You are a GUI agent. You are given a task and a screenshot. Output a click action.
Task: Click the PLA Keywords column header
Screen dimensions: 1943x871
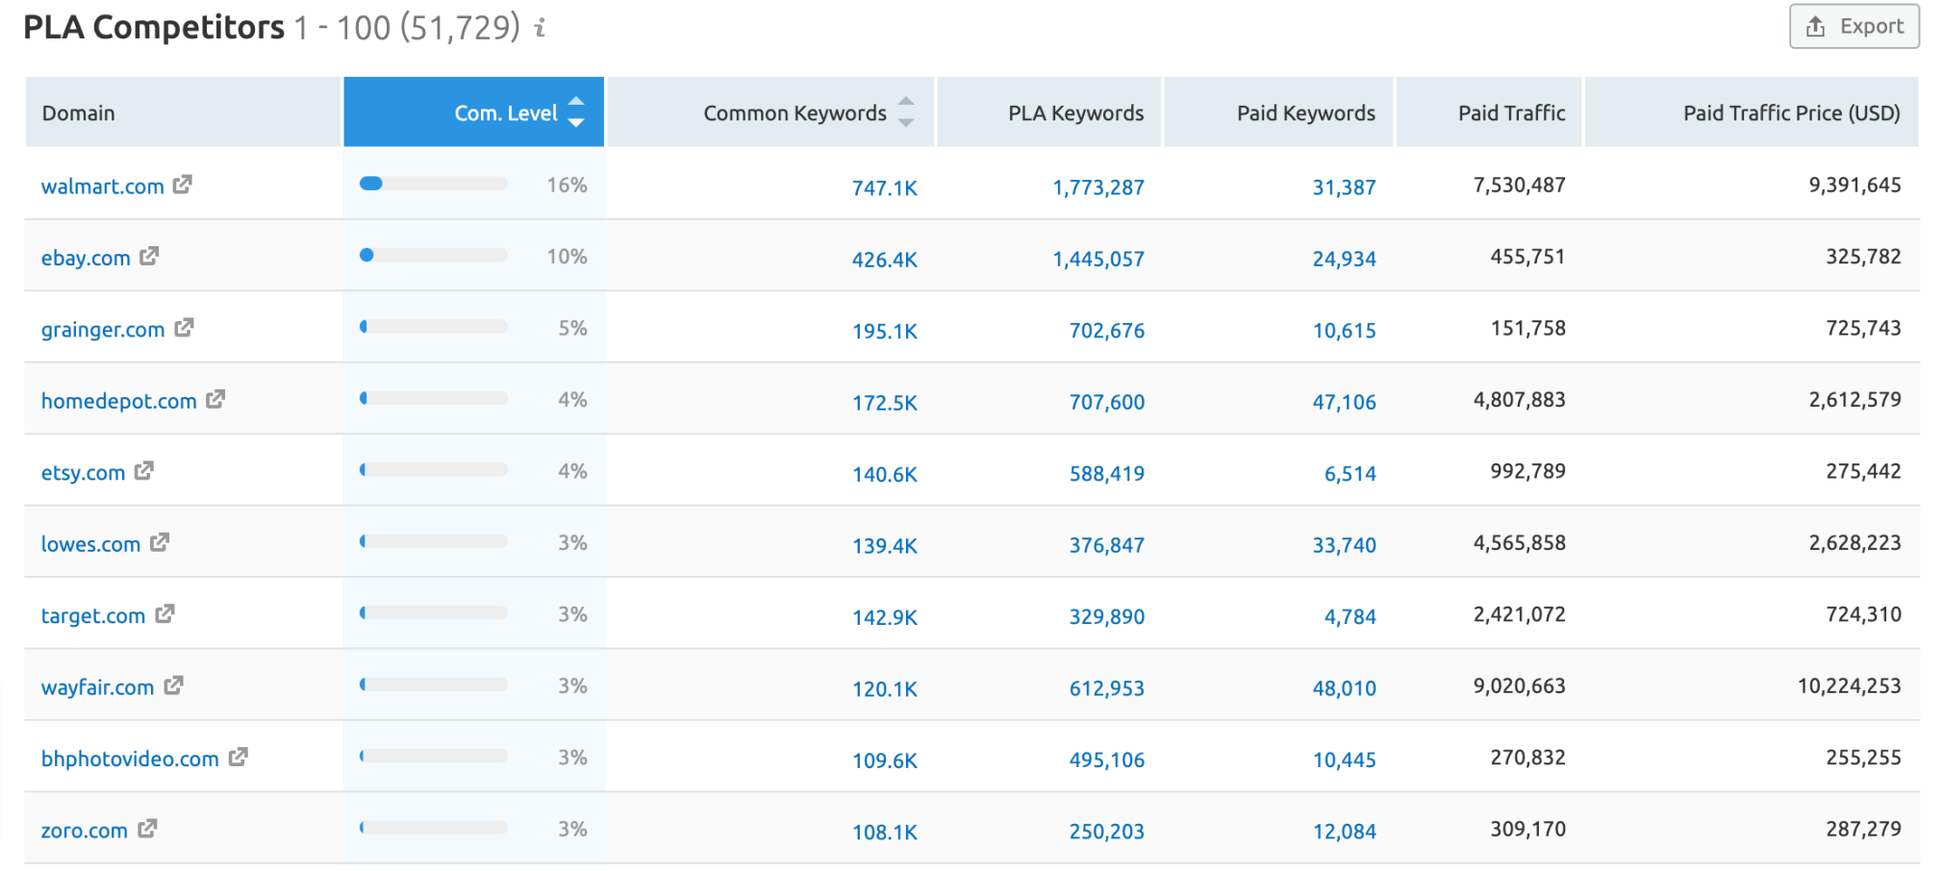tap(1049, 112)
